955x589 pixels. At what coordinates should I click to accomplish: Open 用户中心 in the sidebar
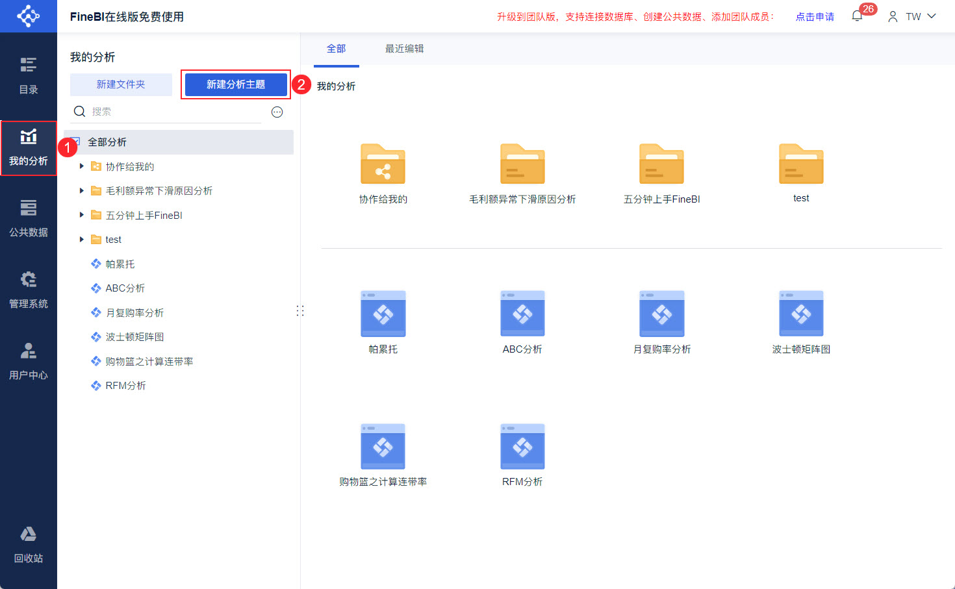tap(29, 362)
